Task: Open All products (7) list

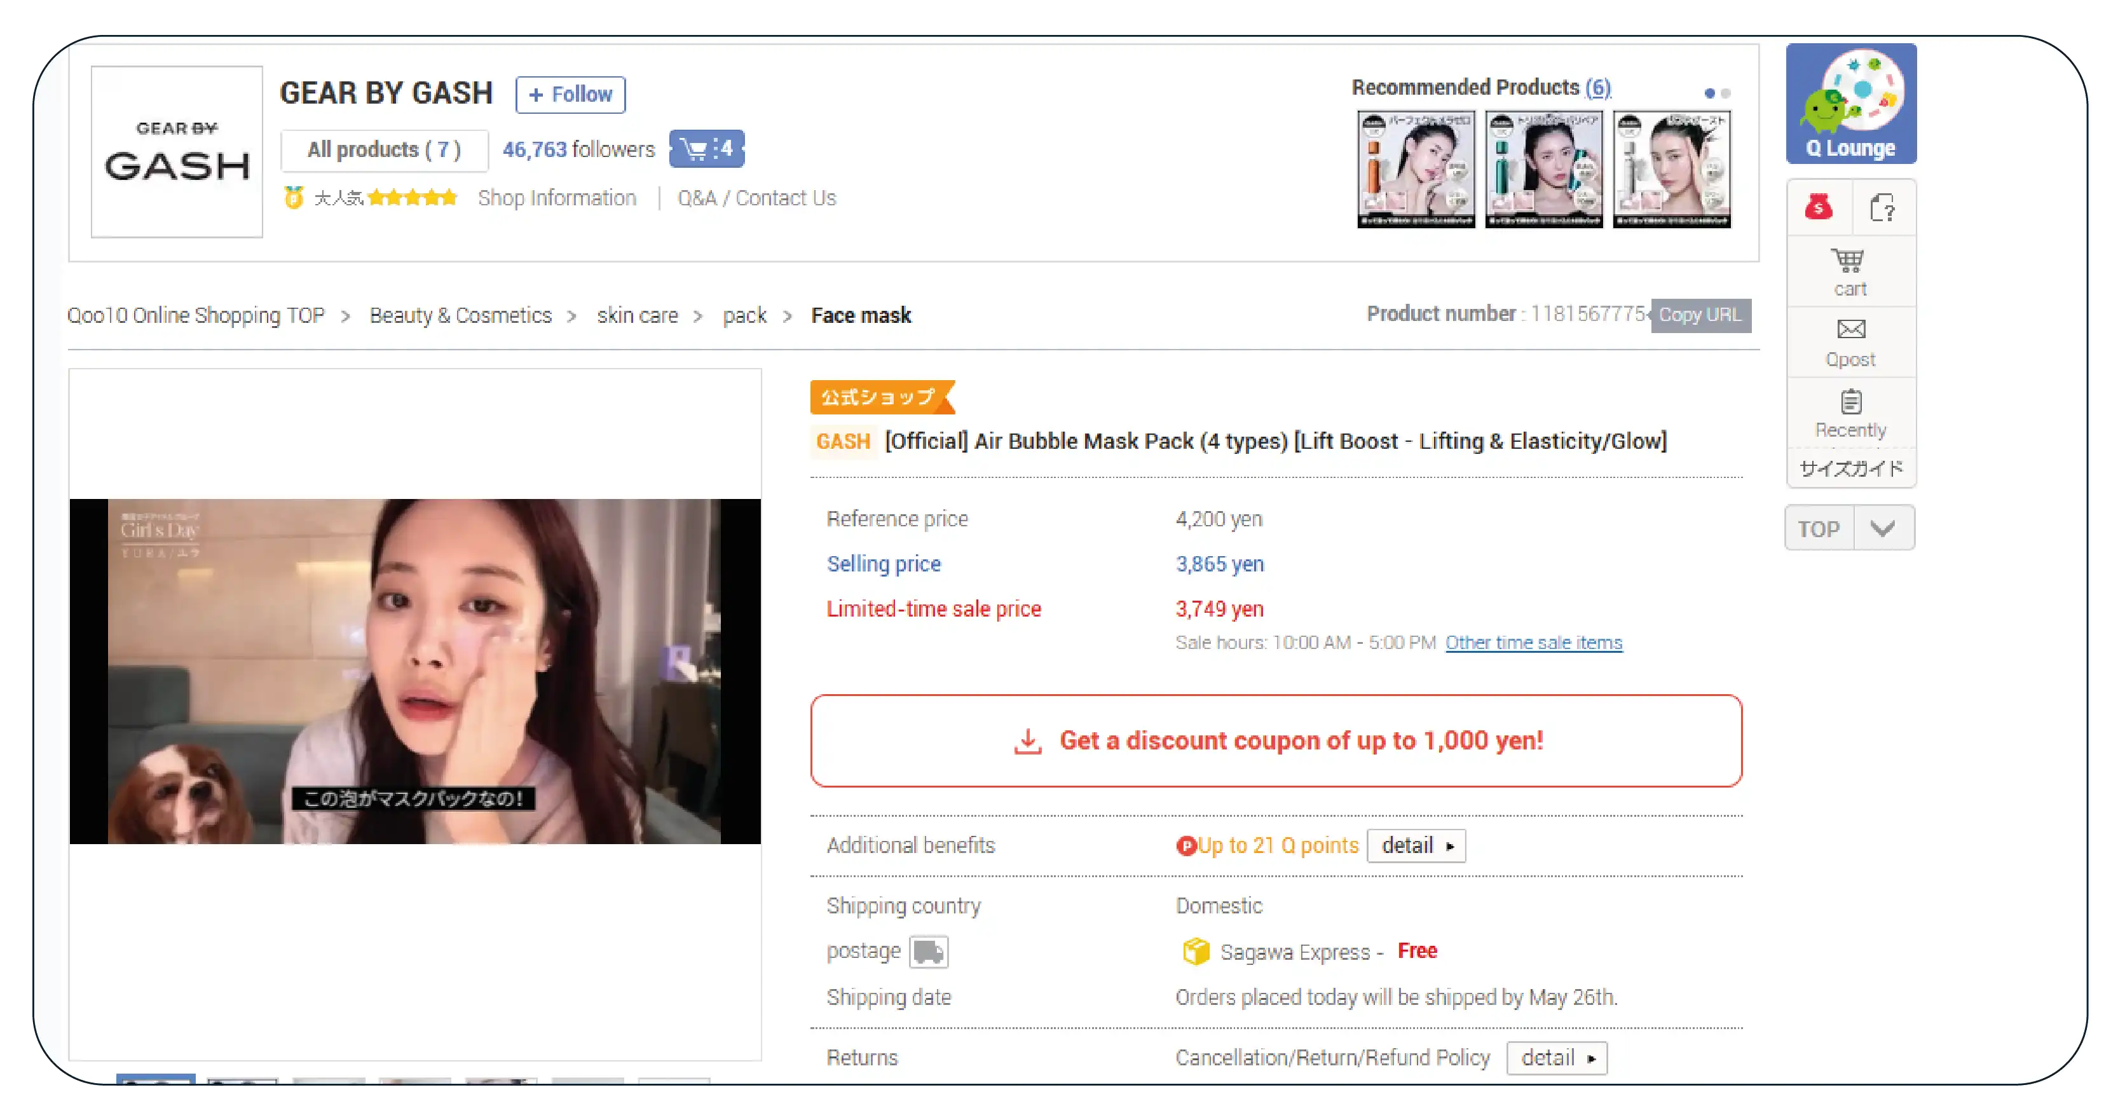Action: pos(385,149)
